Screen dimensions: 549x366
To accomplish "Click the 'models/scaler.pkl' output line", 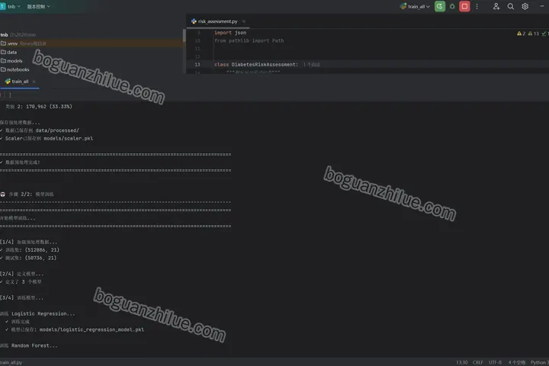I will (x=47, y=138).
